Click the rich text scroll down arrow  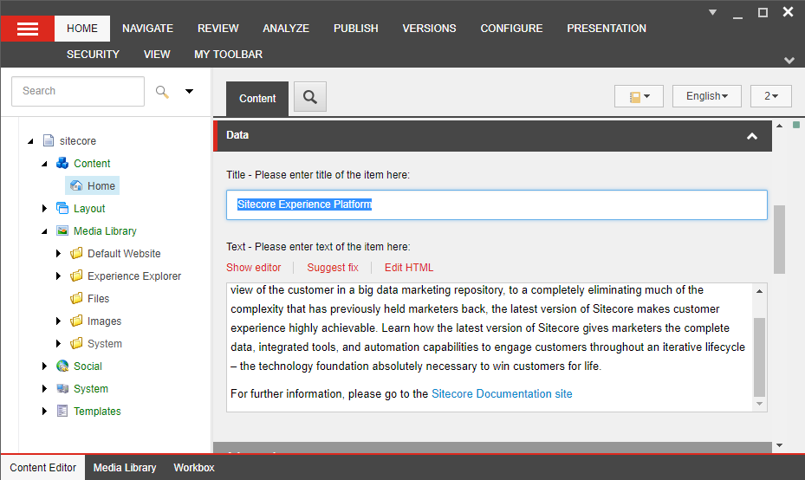[759, 405]
